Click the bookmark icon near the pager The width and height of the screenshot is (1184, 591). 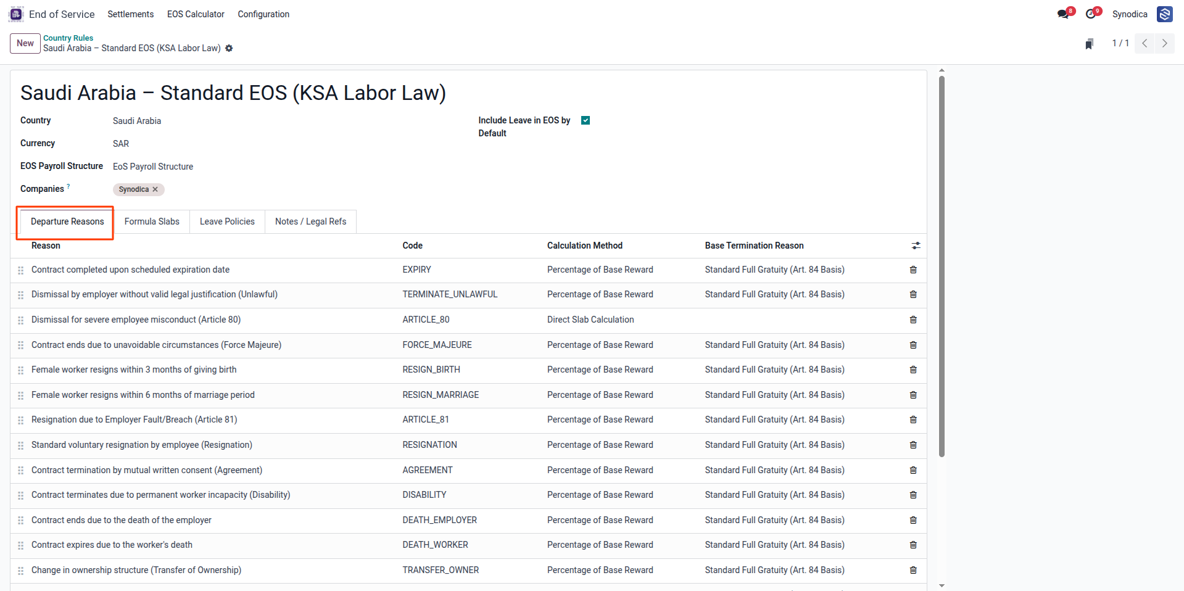(x=1090, y=43)
